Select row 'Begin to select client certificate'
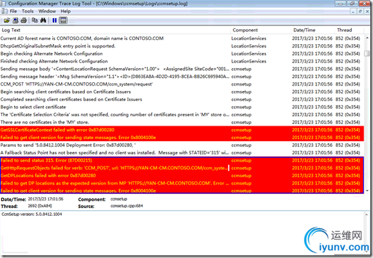This screenshot has width=373, height=258. click(x=182, y=107)
